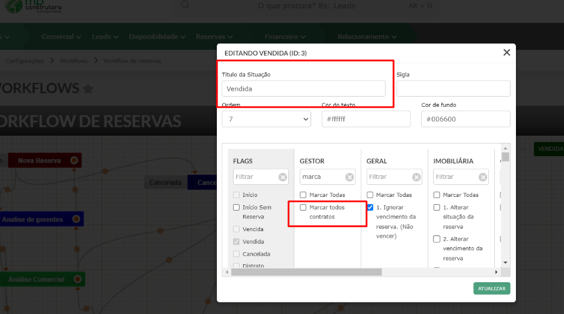Check Marcar todos contratos
564x314 pixels.
[x=303, y=208]
